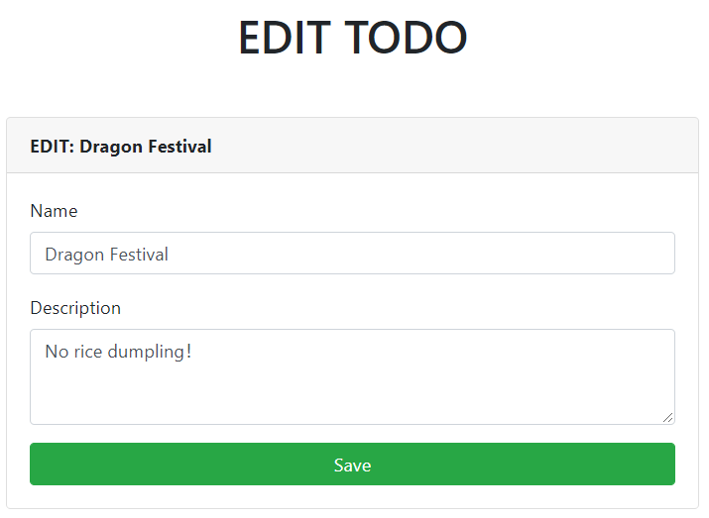
Task: Focus the Name input field
Action: (352, 254)
